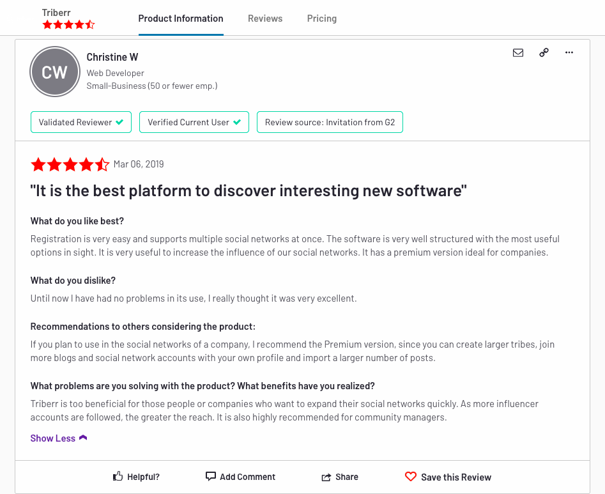
Task: Click the Share arrow icon
Action: 326,477
